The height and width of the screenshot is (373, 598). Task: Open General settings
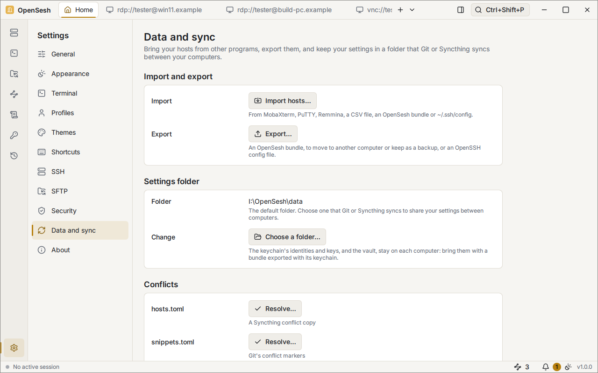coord(80,54)
